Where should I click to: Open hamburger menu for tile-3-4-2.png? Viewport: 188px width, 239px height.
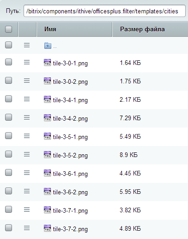(27, 117)
